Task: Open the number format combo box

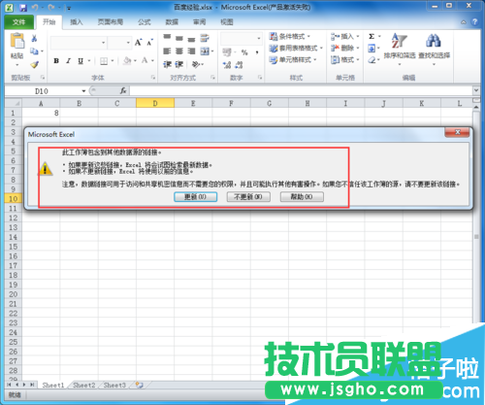Action: click(242, 39)
